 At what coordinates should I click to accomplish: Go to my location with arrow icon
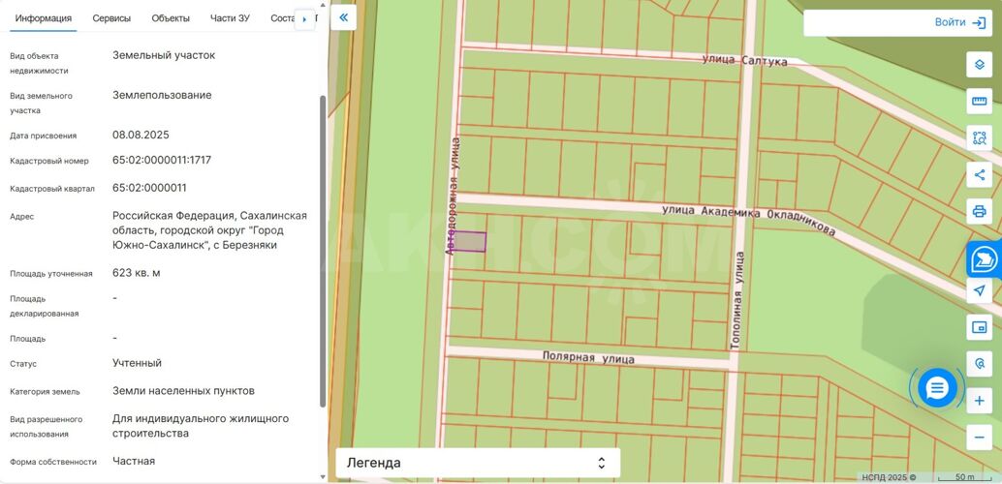[979, 290]
